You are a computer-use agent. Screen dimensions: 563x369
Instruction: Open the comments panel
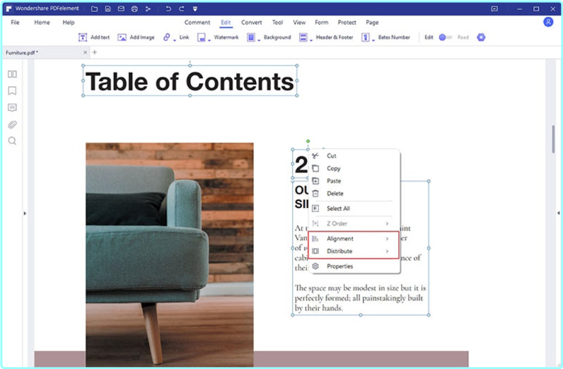(12, 107)
